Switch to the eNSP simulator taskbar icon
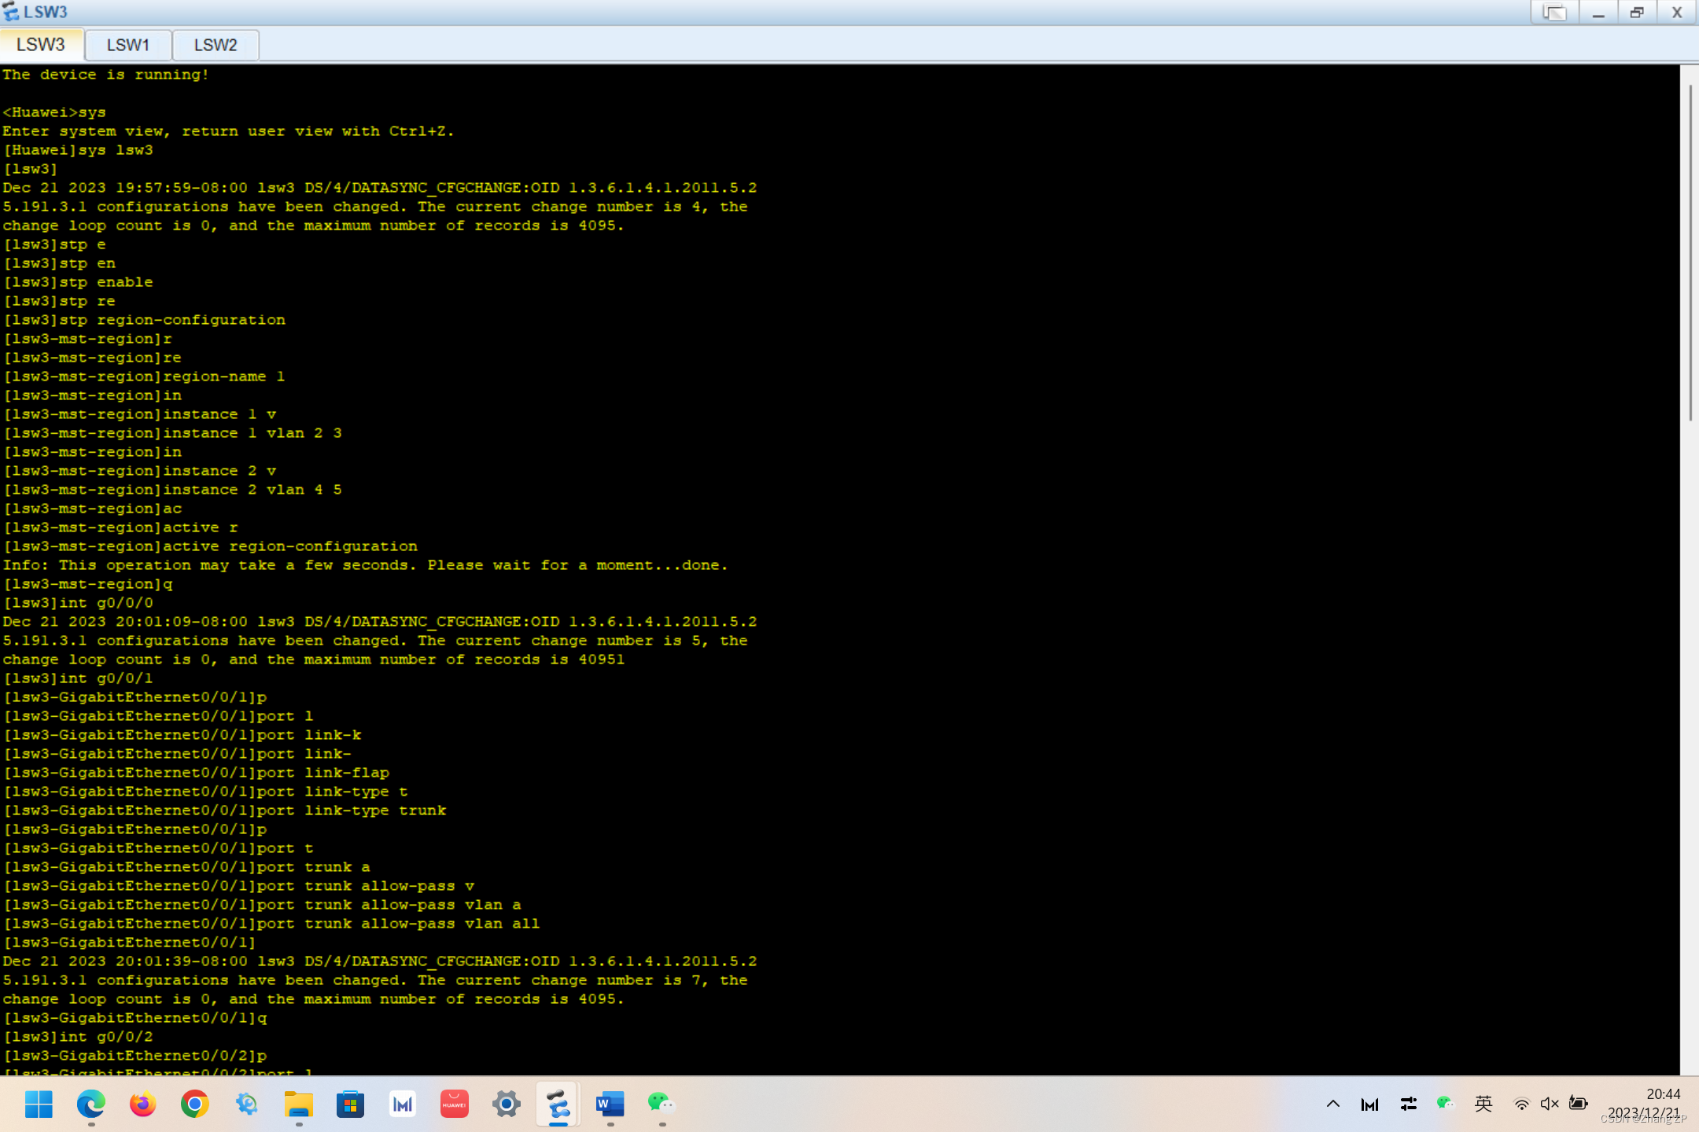This screenshot has width=1699, height=1132. pyautogui.click(x=558, y=1104)
